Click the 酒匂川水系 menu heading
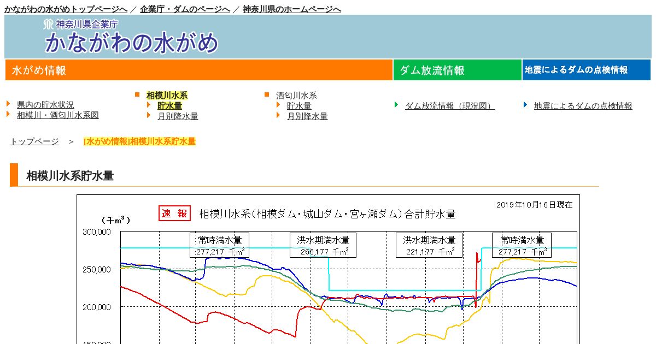The height and width of the screenshot is (344, 656). [x=296, y=96]
